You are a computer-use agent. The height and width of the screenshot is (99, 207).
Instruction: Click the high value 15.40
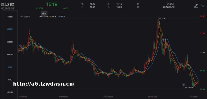tap(119, 4)
